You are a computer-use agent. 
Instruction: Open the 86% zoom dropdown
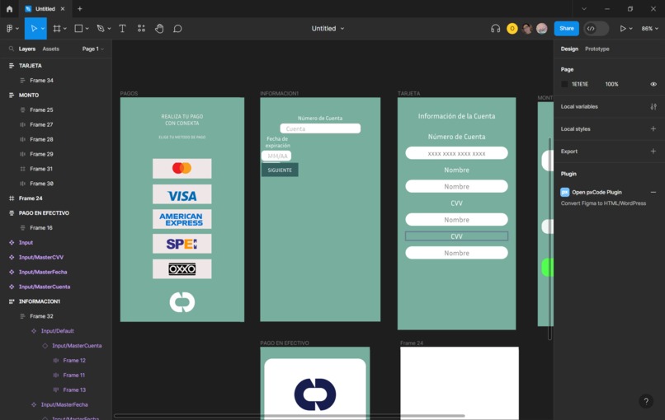pos(649,28)
